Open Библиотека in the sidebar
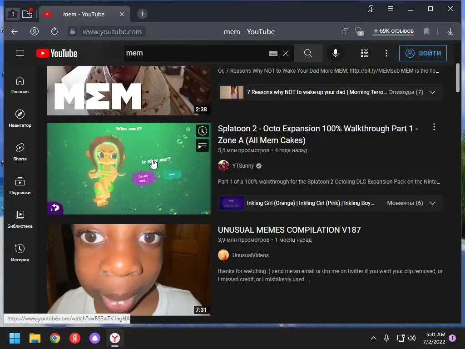 tap(20, 219)
